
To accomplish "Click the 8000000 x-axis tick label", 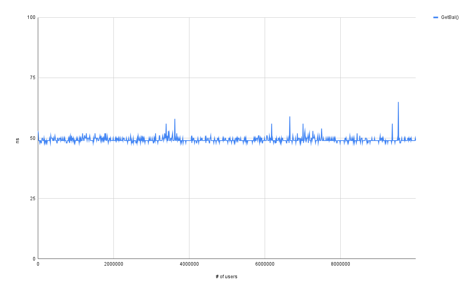I will pyautogui.click(x=340, y=264).
